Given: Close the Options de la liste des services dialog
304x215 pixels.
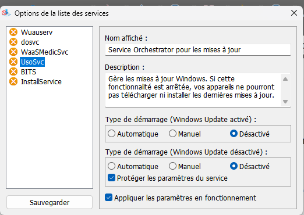Looking at the screenshot, I should tap(294, 13).
